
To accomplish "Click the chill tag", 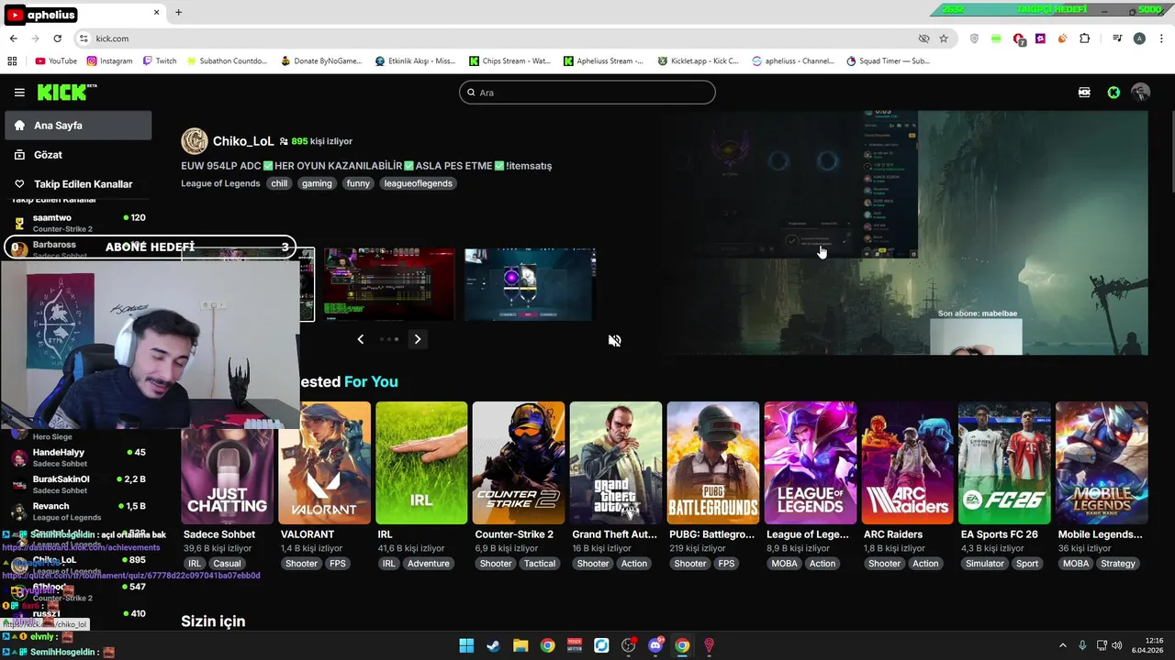I will pyautogui.click(x=279, y=183).
